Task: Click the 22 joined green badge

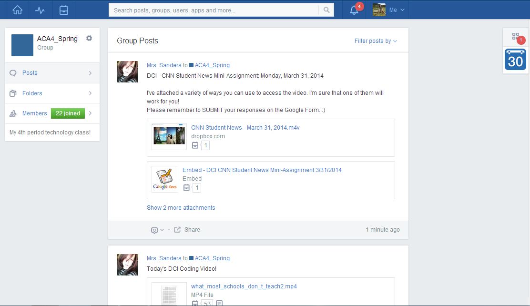Action: (68, 113)
